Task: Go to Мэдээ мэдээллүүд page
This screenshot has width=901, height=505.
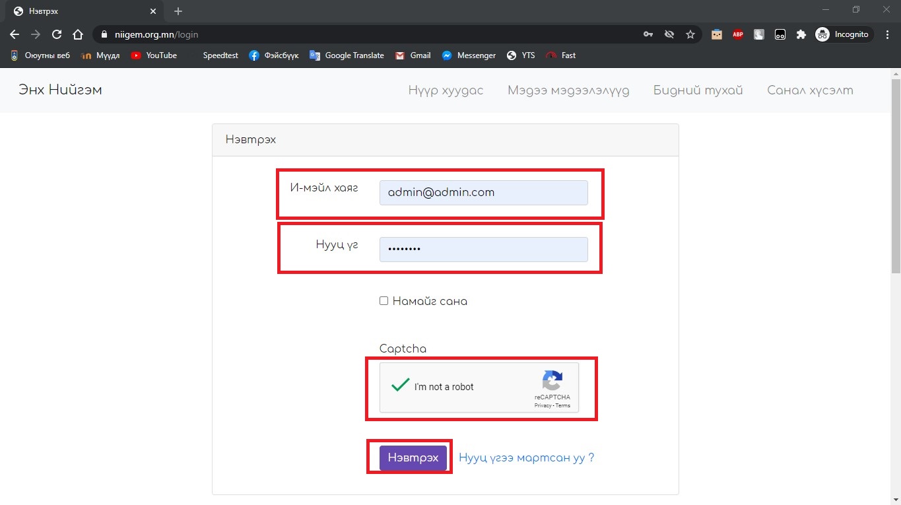Action: pyautogui.click(x=568, y=90)
